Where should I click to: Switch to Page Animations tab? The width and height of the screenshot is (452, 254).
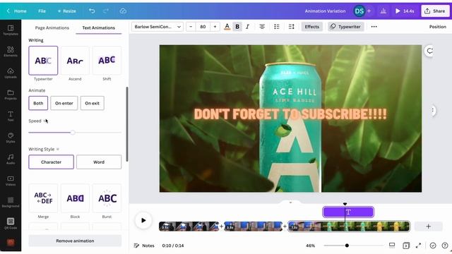(x=52, y=28)
